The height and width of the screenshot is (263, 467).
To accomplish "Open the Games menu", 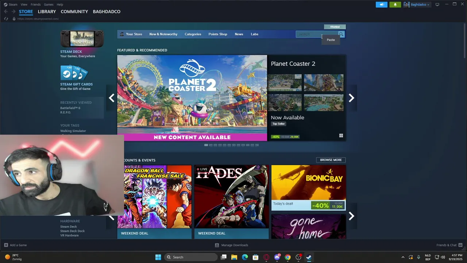I will [x=49, y=4].
